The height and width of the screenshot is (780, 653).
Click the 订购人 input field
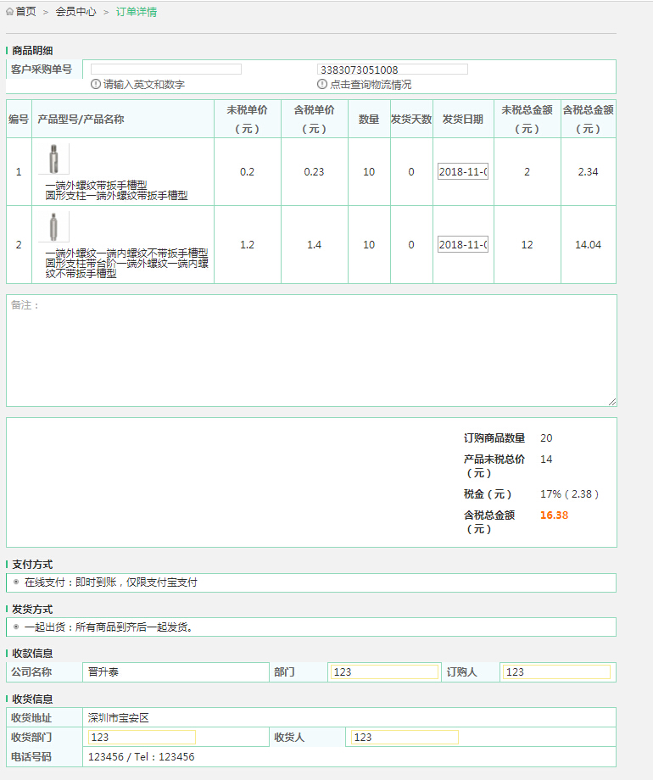556,672
